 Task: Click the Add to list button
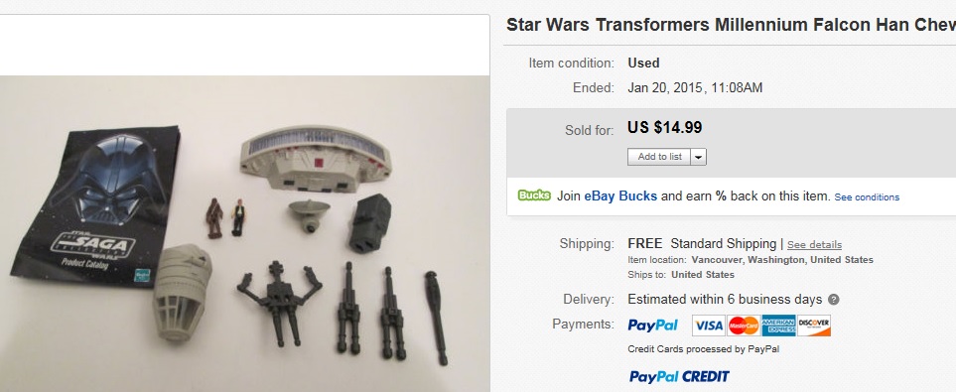(x=659, y=157)
